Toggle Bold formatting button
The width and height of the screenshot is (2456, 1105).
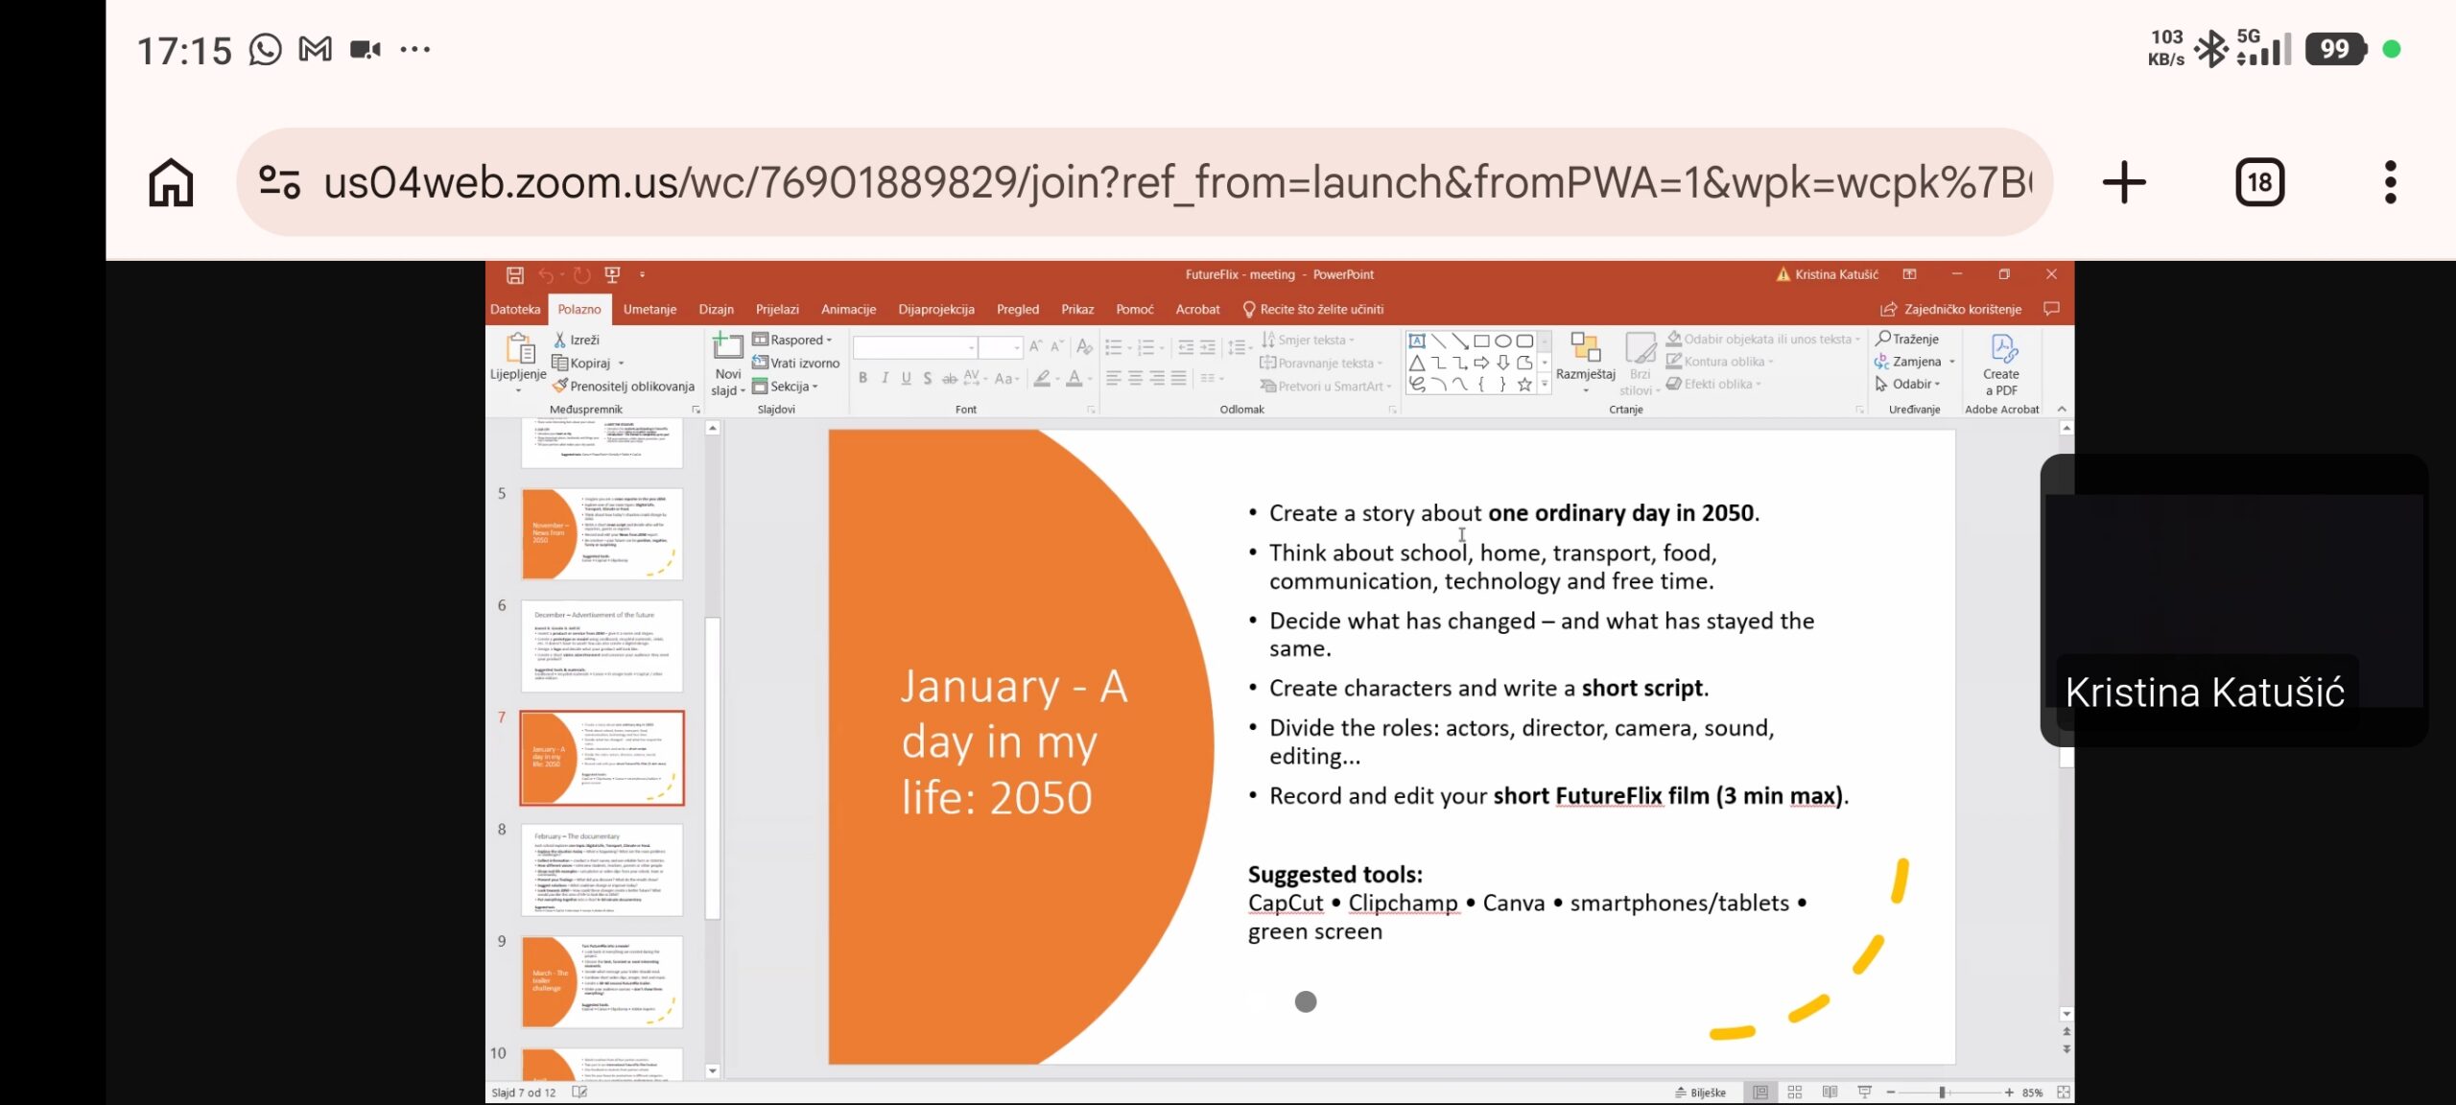point(862,379)
